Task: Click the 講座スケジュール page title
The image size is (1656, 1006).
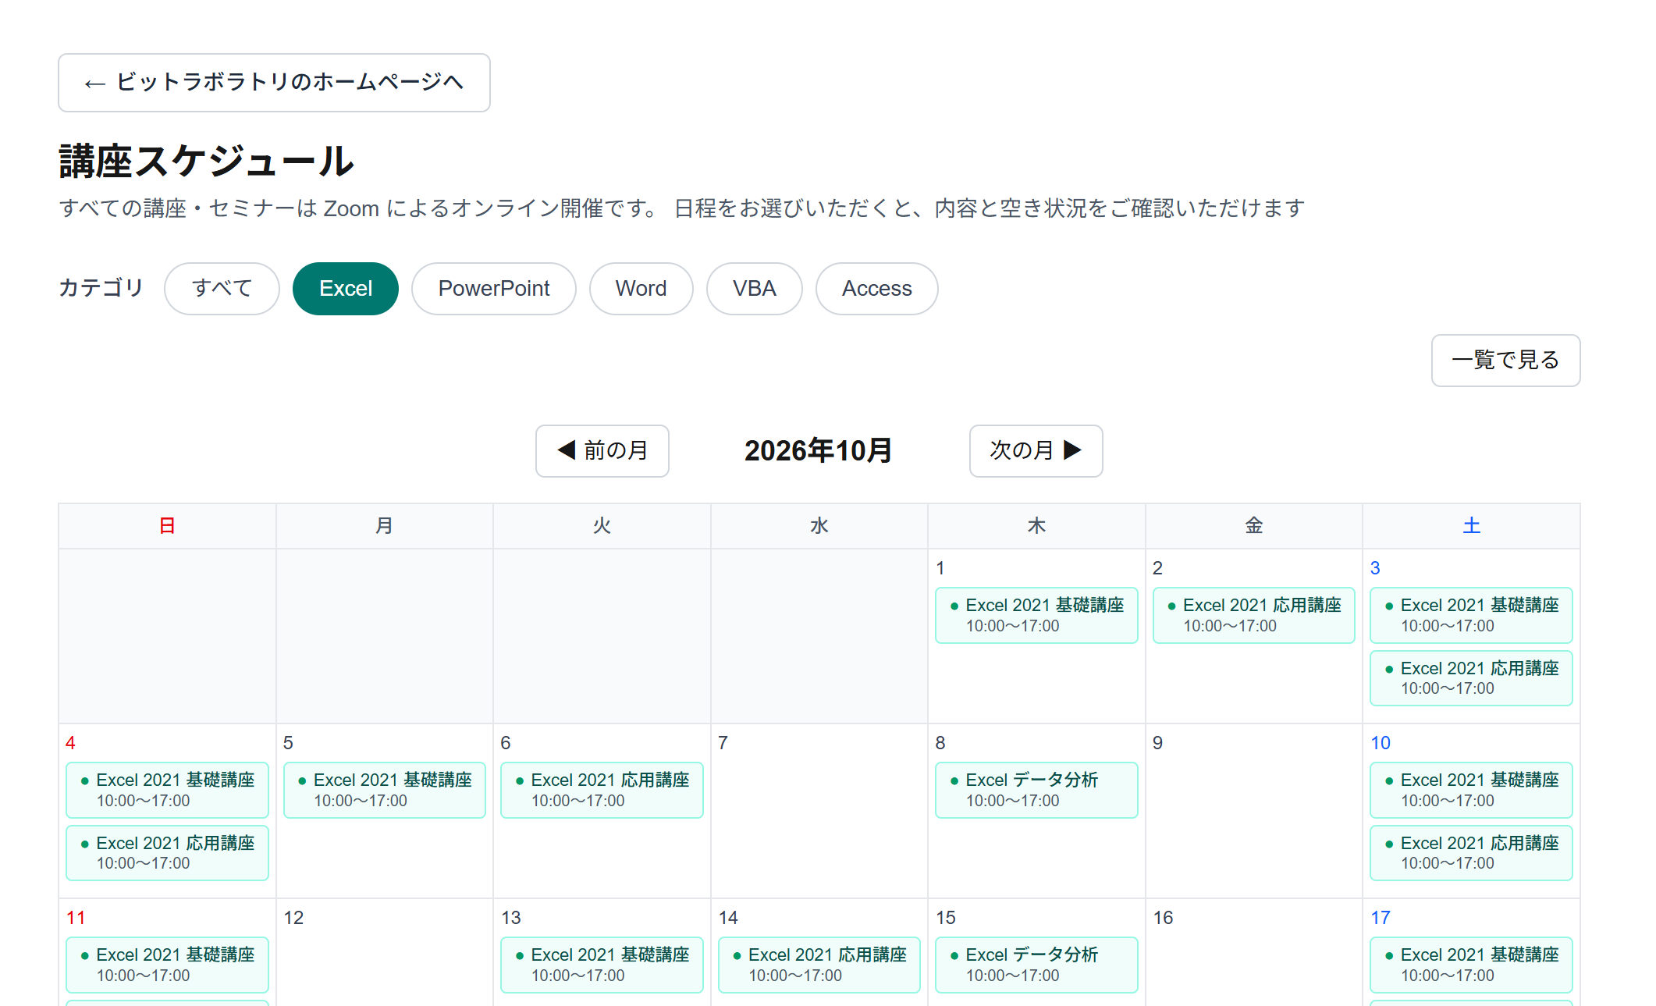Action: (x=207, y=162)
